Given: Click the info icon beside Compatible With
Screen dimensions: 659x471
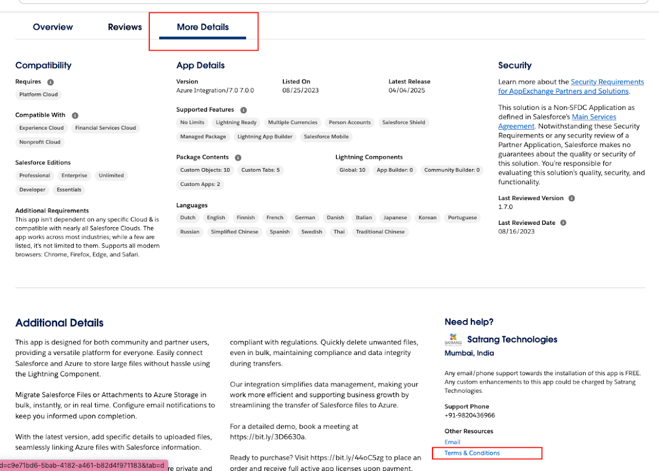Looking at the screenshot, I should point(75,115).
